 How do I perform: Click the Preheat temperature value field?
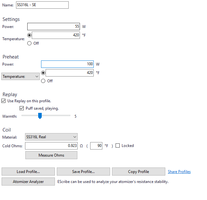click(x=70, y=73)
